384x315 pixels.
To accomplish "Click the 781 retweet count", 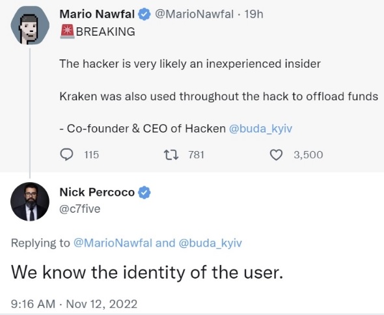I will pyautogui.click(x=196, y=155).
